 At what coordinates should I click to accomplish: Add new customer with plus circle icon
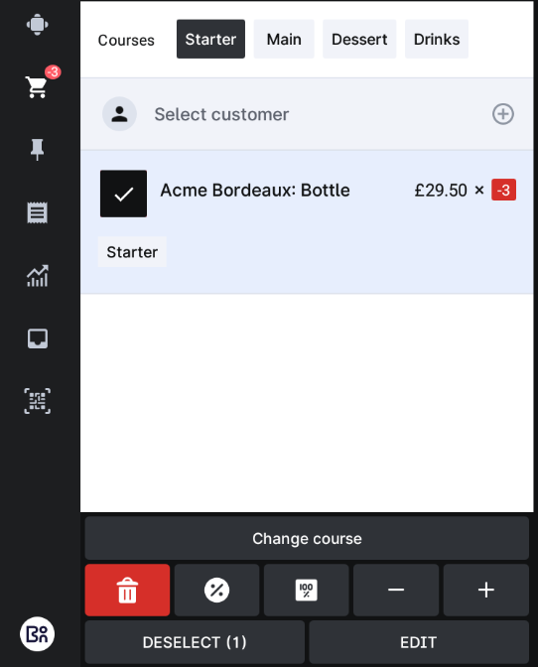click(x=503, y=114)
